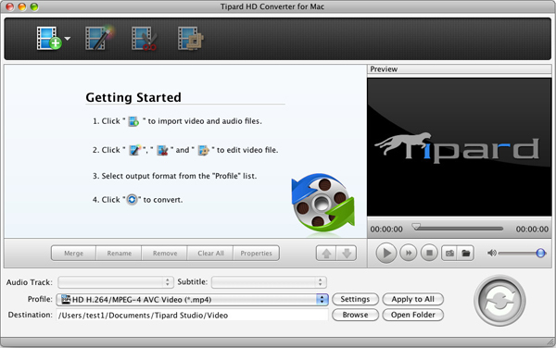Click the crop icon in step 2

coord(204,150)
